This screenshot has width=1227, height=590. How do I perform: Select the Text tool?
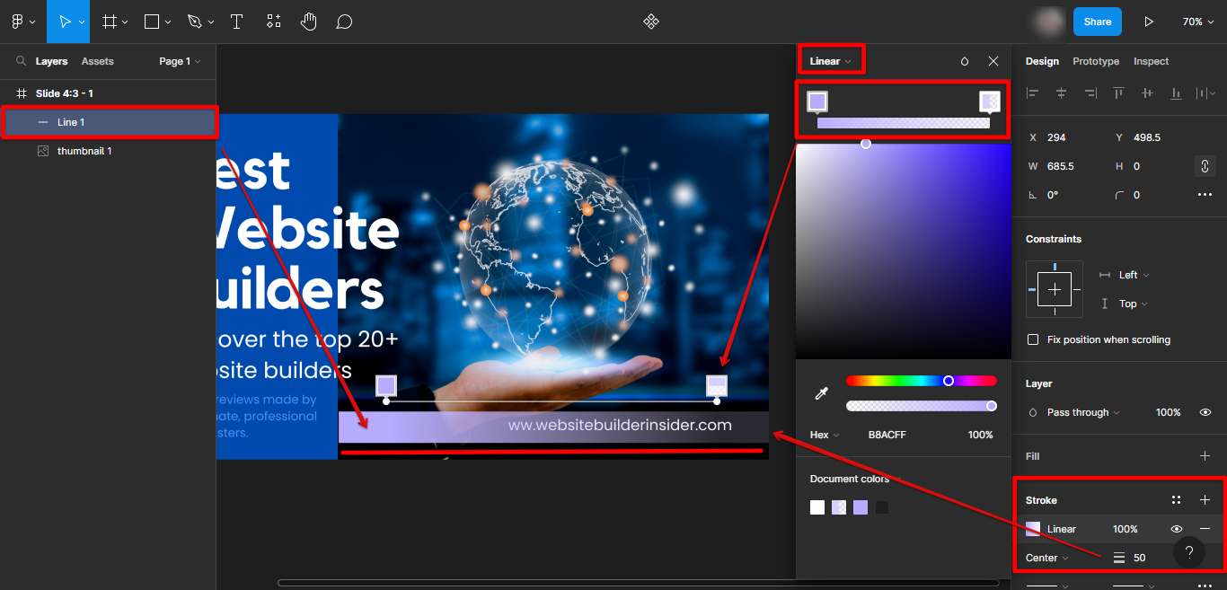pos(236,22)
